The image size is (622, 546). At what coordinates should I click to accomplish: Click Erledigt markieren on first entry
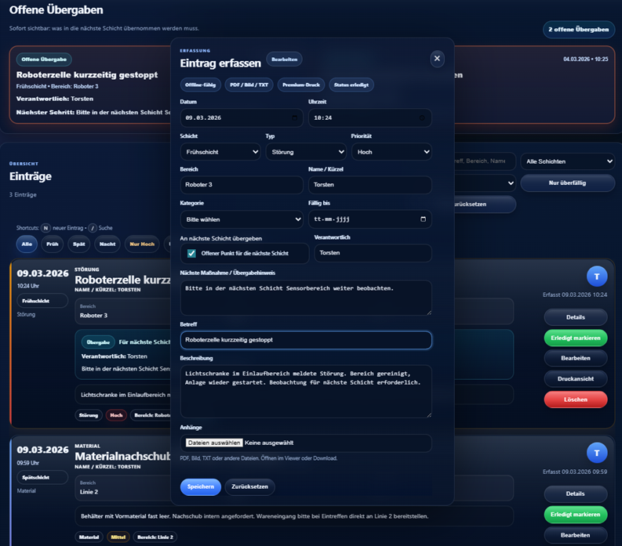point(575,338)
